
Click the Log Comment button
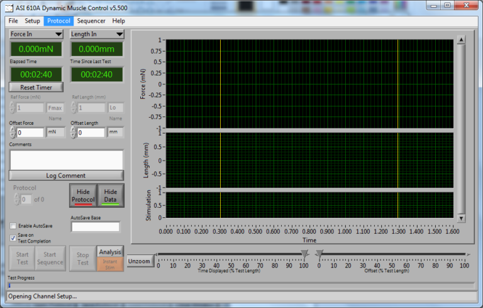66,175
